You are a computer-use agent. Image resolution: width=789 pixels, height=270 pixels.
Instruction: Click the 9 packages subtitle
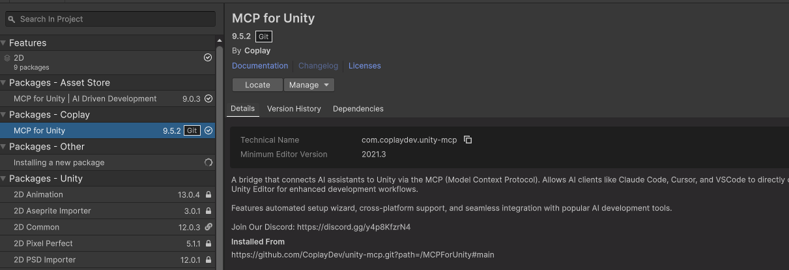[31, 67]
